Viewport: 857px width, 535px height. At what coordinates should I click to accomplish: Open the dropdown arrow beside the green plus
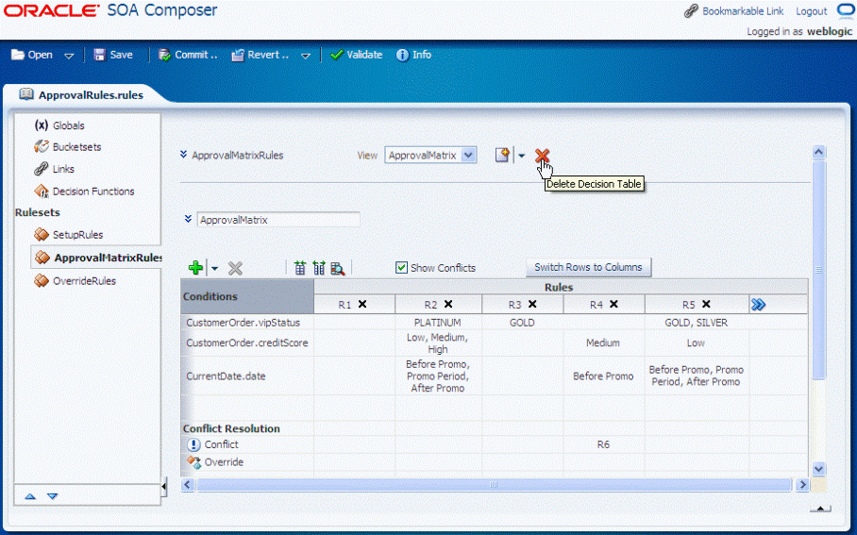(x=215, y=268)
